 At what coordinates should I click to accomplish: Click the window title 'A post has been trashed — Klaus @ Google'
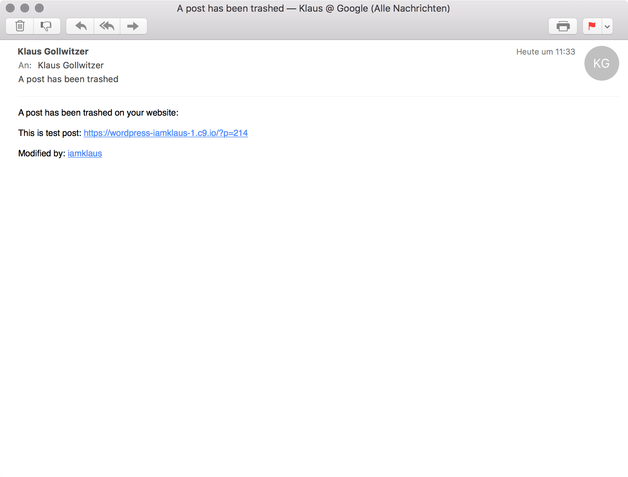(x=313, y=8)
